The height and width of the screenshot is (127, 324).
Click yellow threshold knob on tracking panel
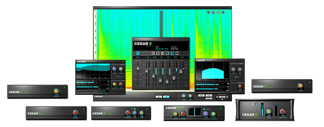coord(175,114)
